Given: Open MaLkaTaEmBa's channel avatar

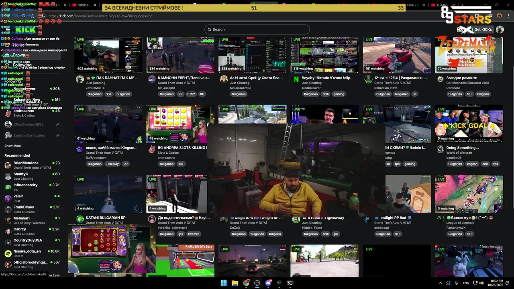Looking at the screenshot, I should [x=224, y=79].
